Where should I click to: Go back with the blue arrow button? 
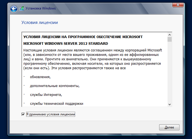(x=14, y=9)
